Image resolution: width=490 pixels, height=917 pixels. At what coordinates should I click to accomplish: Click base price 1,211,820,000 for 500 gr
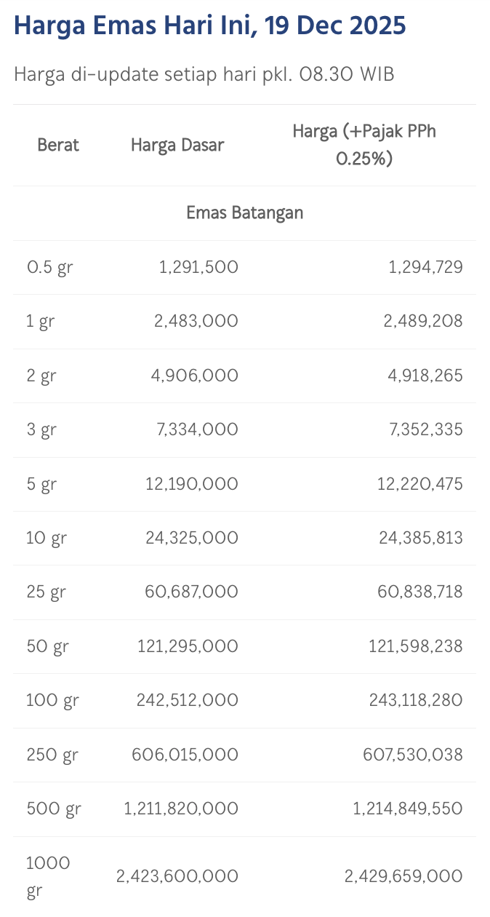(181, 809)
